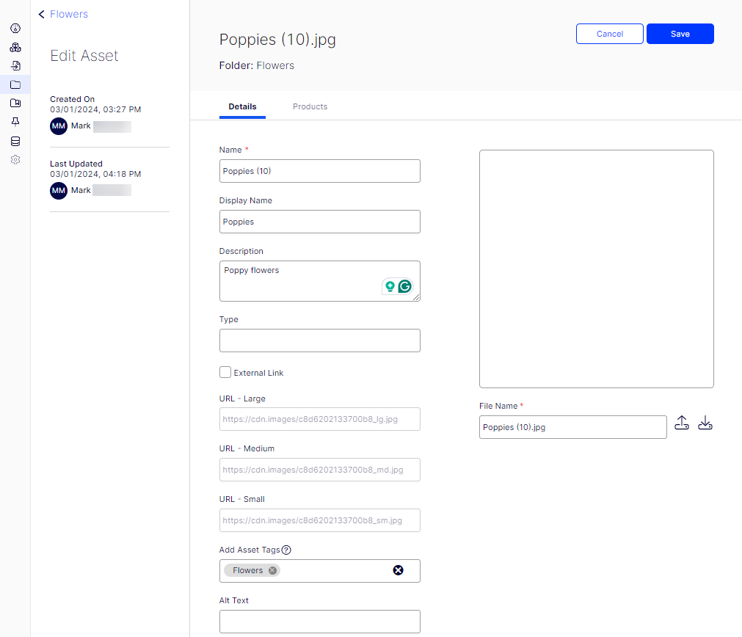Screen dimensions: 742x637
Task: Click the URL - Large field
Action: click(x=320, y=419)
